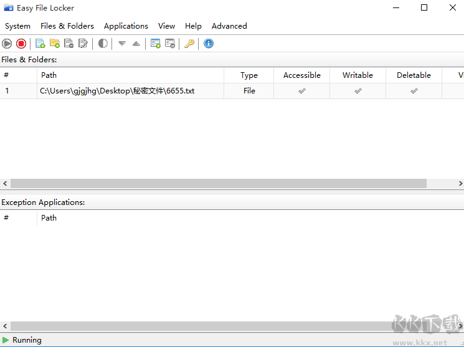464x347 pixels.
Task: Maximize the Easy File Locker window
Action: click(424, 7)
